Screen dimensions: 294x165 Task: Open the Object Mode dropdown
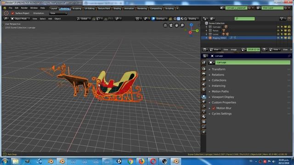tap(20, 19)
